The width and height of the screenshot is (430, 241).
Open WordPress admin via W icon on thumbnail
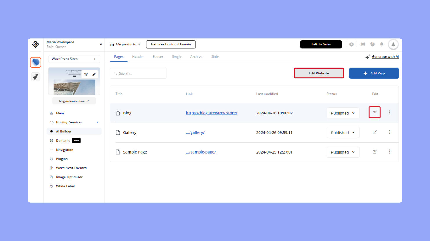point(86,74)
